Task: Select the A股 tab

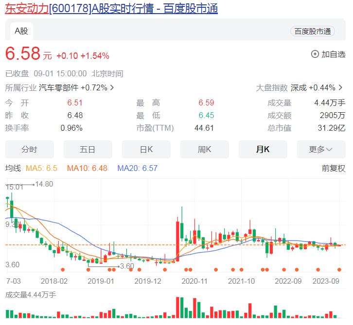Action: 21,31
